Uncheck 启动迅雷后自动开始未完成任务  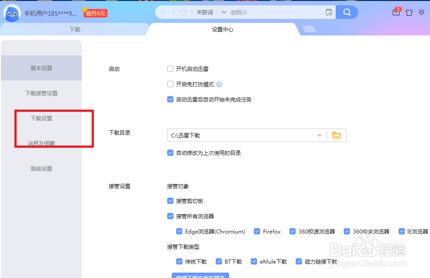click(170, 100)
